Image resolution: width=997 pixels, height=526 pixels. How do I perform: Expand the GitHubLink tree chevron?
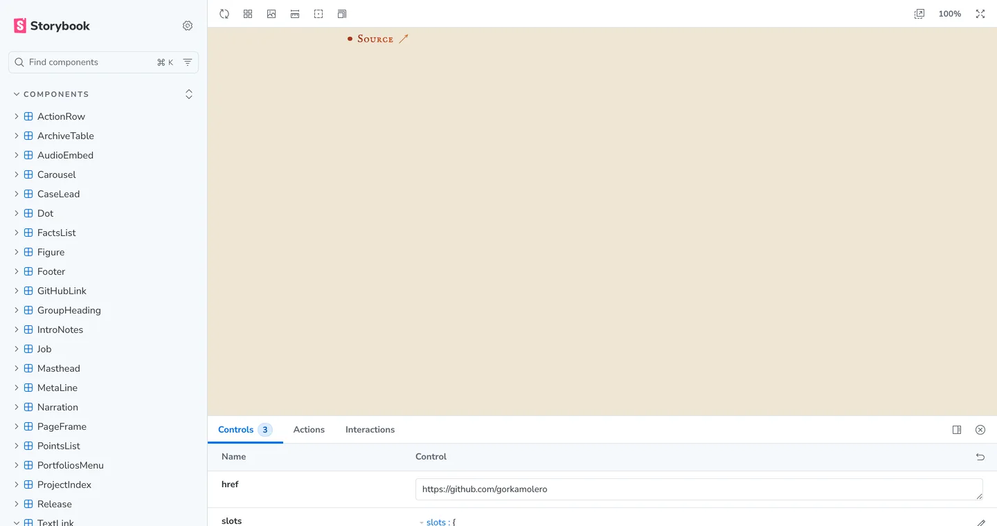pos(17,291)
